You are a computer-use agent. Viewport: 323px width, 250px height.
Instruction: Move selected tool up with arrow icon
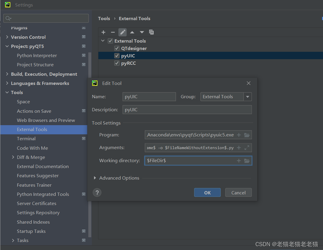click(x=132, y=32)
